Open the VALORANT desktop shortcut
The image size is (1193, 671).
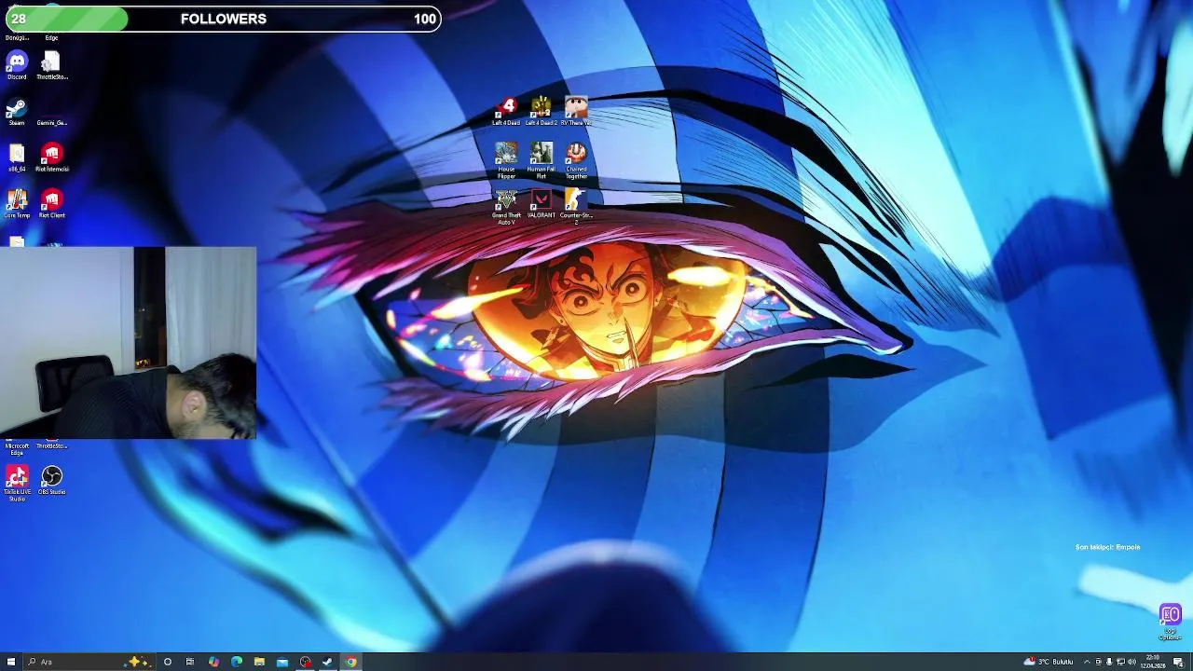(541, 204)
